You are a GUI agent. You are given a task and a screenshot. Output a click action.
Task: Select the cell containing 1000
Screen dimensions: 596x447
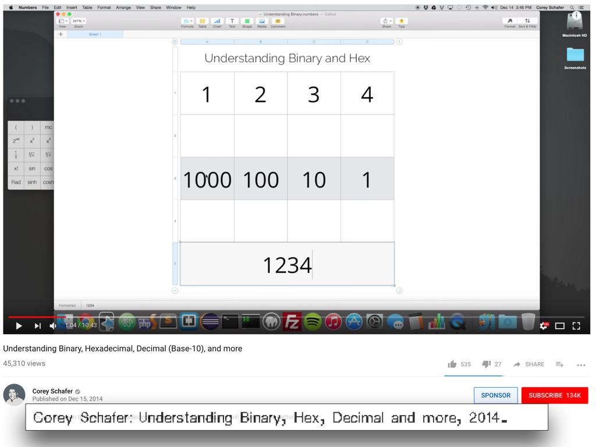coord(207,179)
